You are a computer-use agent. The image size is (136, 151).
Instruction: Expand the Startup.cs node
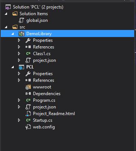19,120
